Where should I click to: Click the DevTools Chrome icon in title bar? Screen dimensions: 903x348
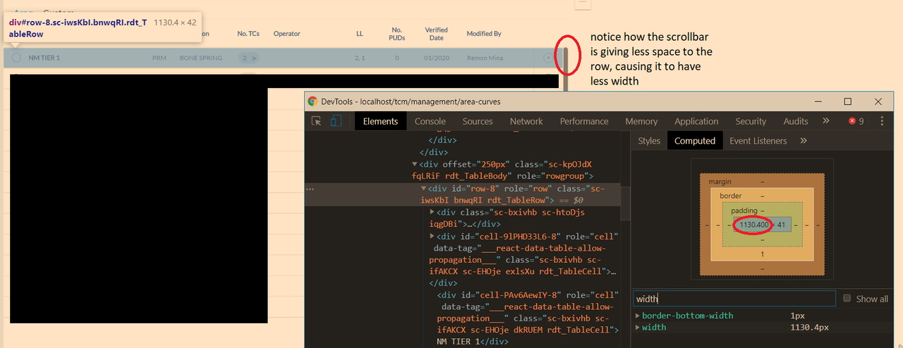[313, 101]
